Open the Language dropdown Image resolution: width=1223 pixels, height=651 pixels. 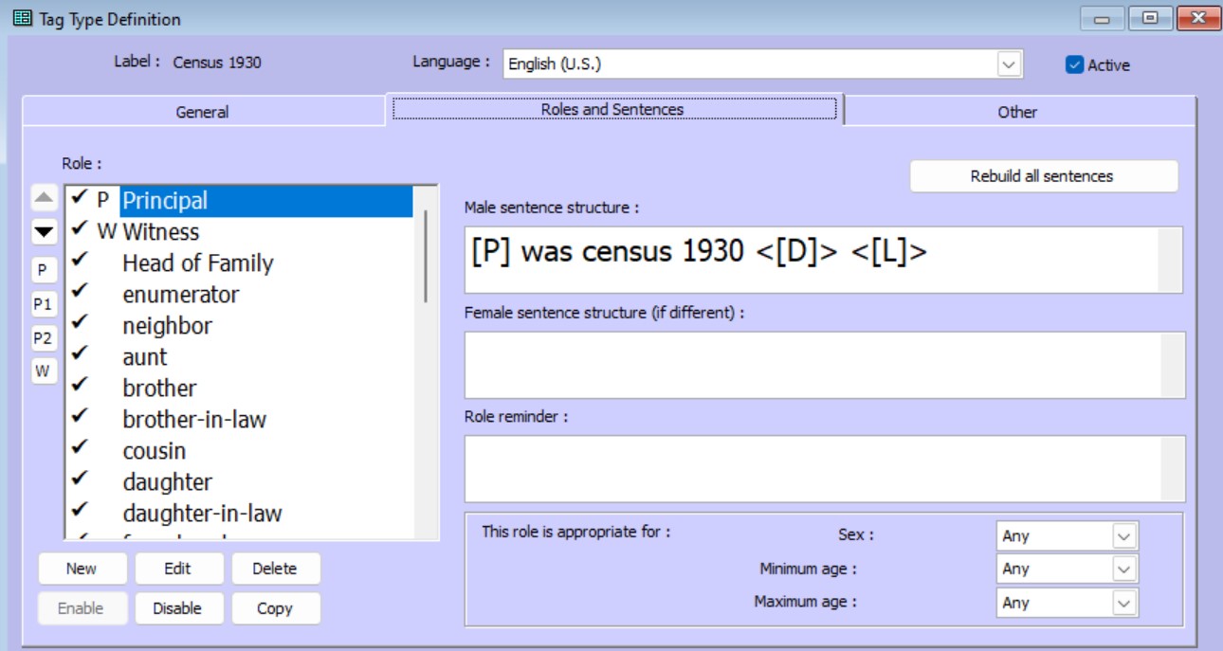(1010, 64)
